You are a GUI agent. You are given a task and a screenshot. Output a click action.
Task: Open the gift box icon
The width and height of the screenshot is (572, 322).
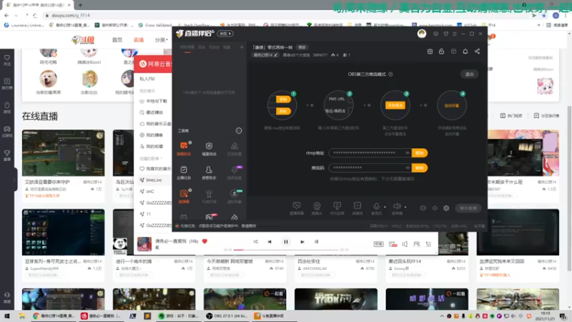point(430,52)
